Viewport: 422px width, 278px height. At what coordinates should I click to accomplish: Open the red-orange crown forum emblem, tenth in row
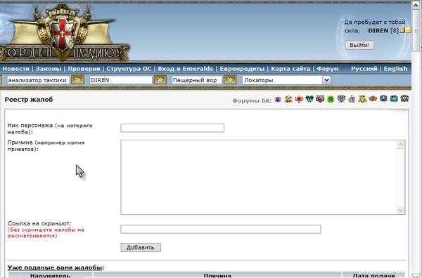[x=373, y=99]
